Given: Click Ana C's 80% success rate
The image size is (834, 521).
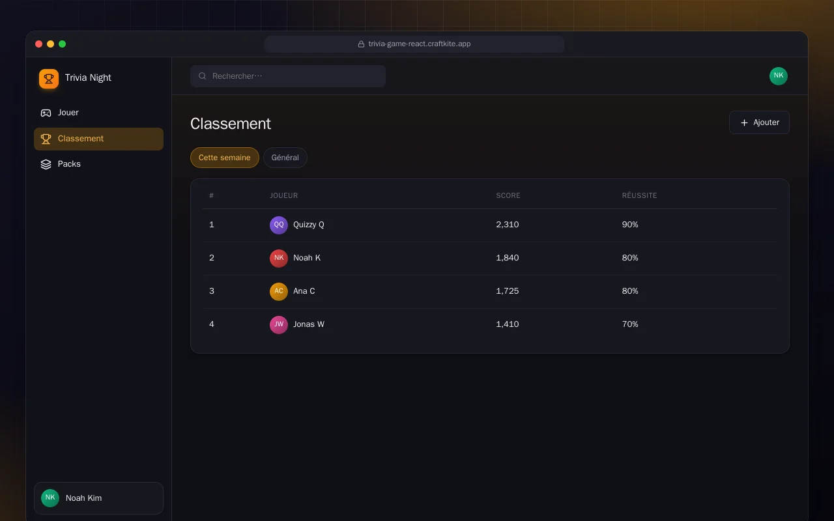Looking at the screenshot, I should point(630,291).
